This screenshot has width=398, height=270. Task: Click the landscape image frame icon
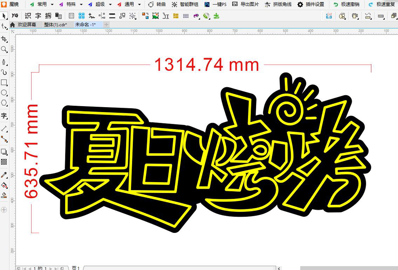[x=155, y=16]
